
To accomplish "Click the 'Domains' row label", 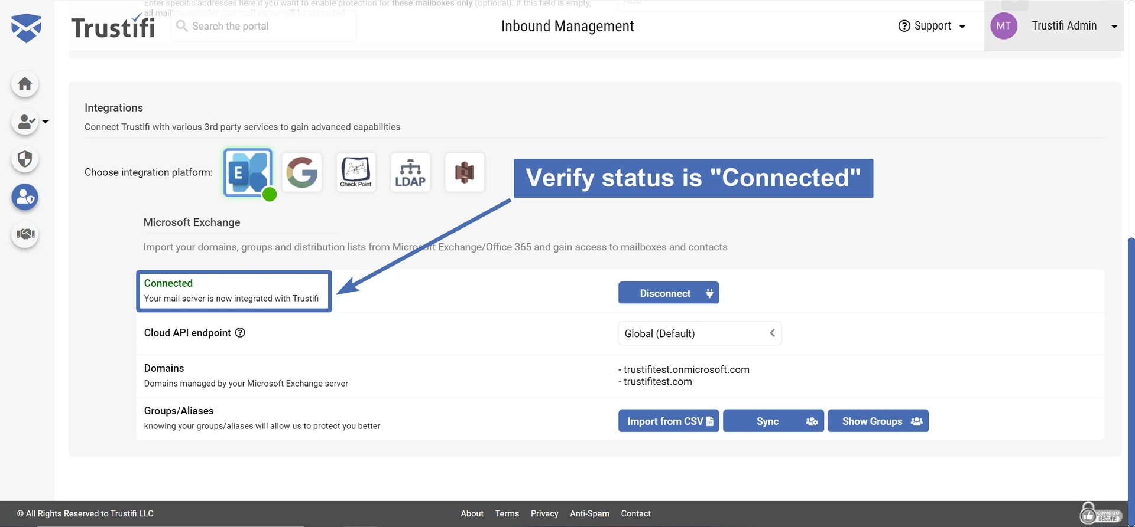I will click(164, 368).
